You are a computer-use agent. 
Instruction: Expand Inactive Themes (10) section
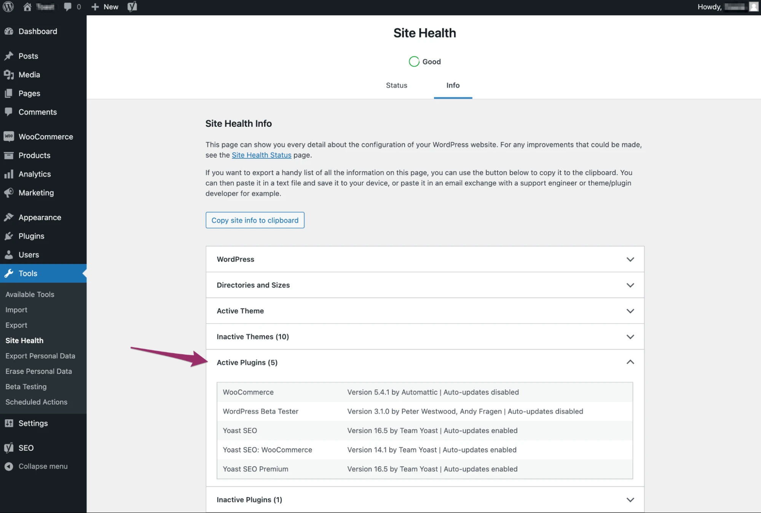pos(425,337)
